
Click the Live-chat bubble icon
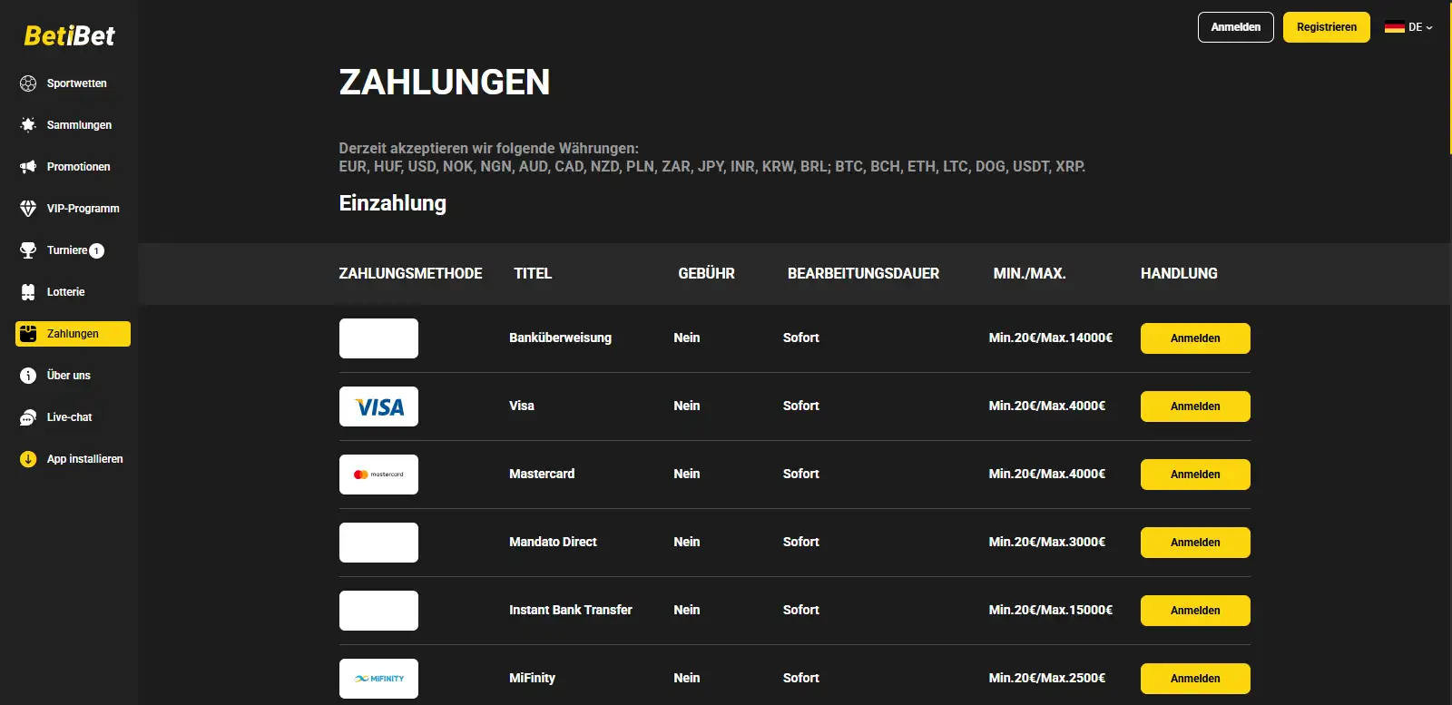pyautogui.click(x=28, y=417)
